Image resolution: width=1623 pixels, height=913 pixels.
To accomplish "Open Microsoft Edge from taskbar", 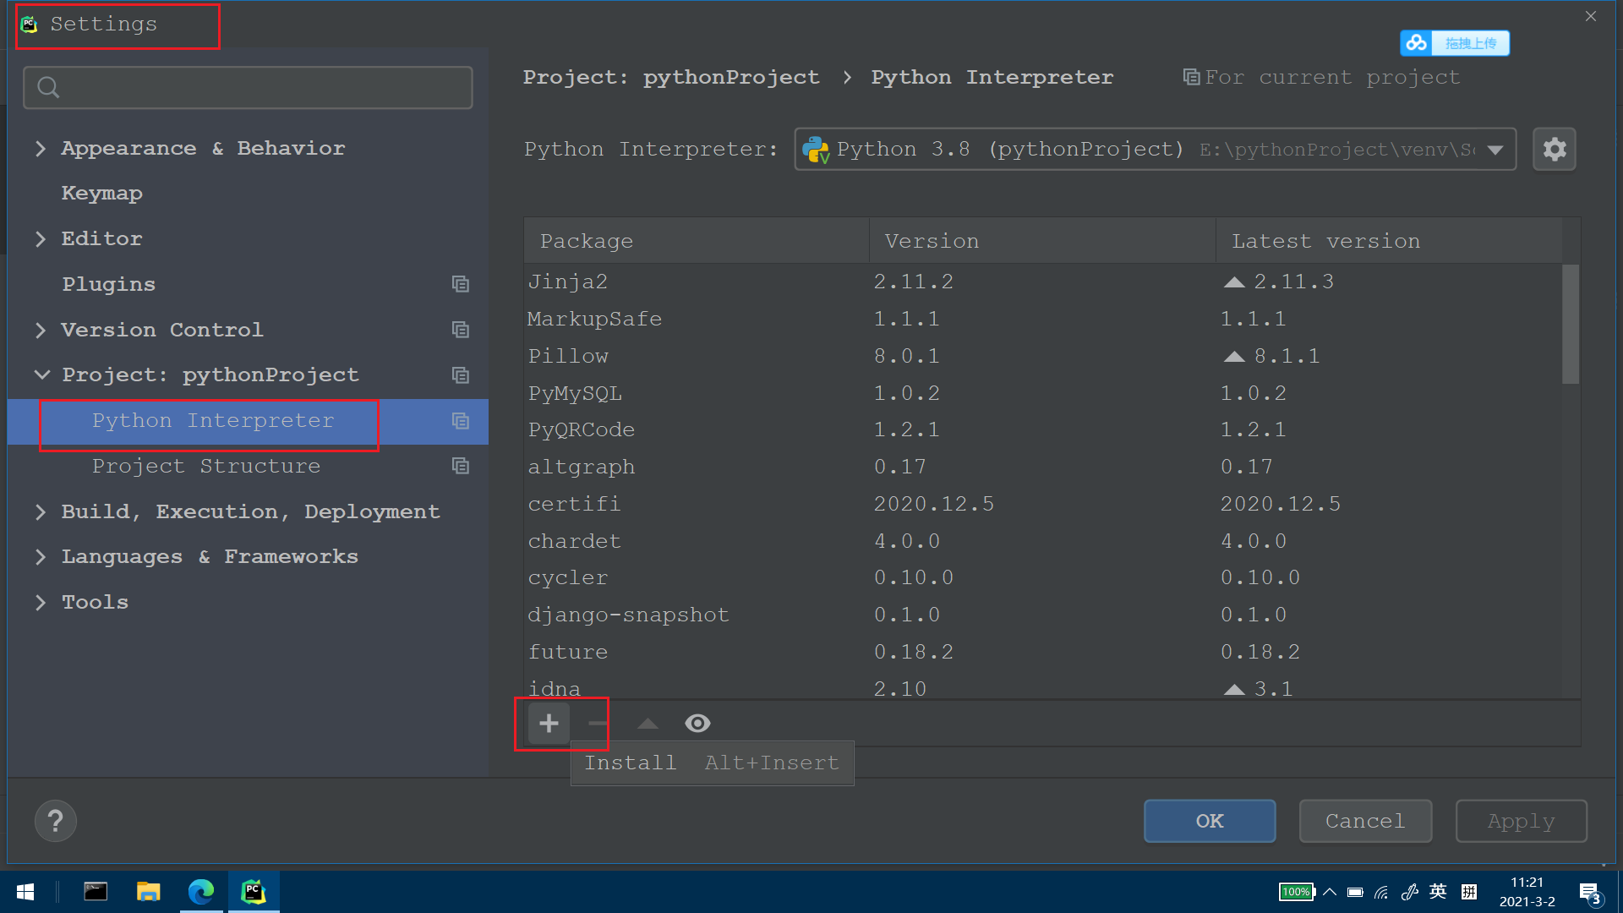I will 201,892.
